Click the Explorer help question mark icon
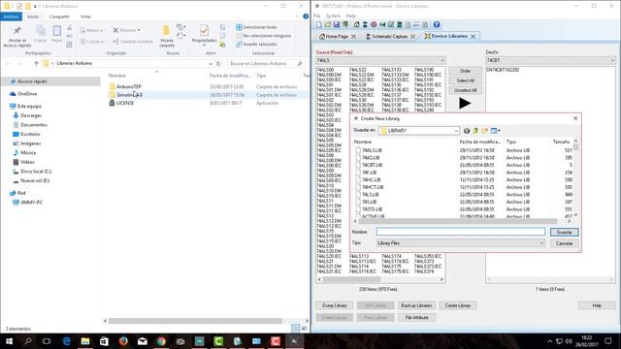Screen dimensions: 621x349 (306, 16)
